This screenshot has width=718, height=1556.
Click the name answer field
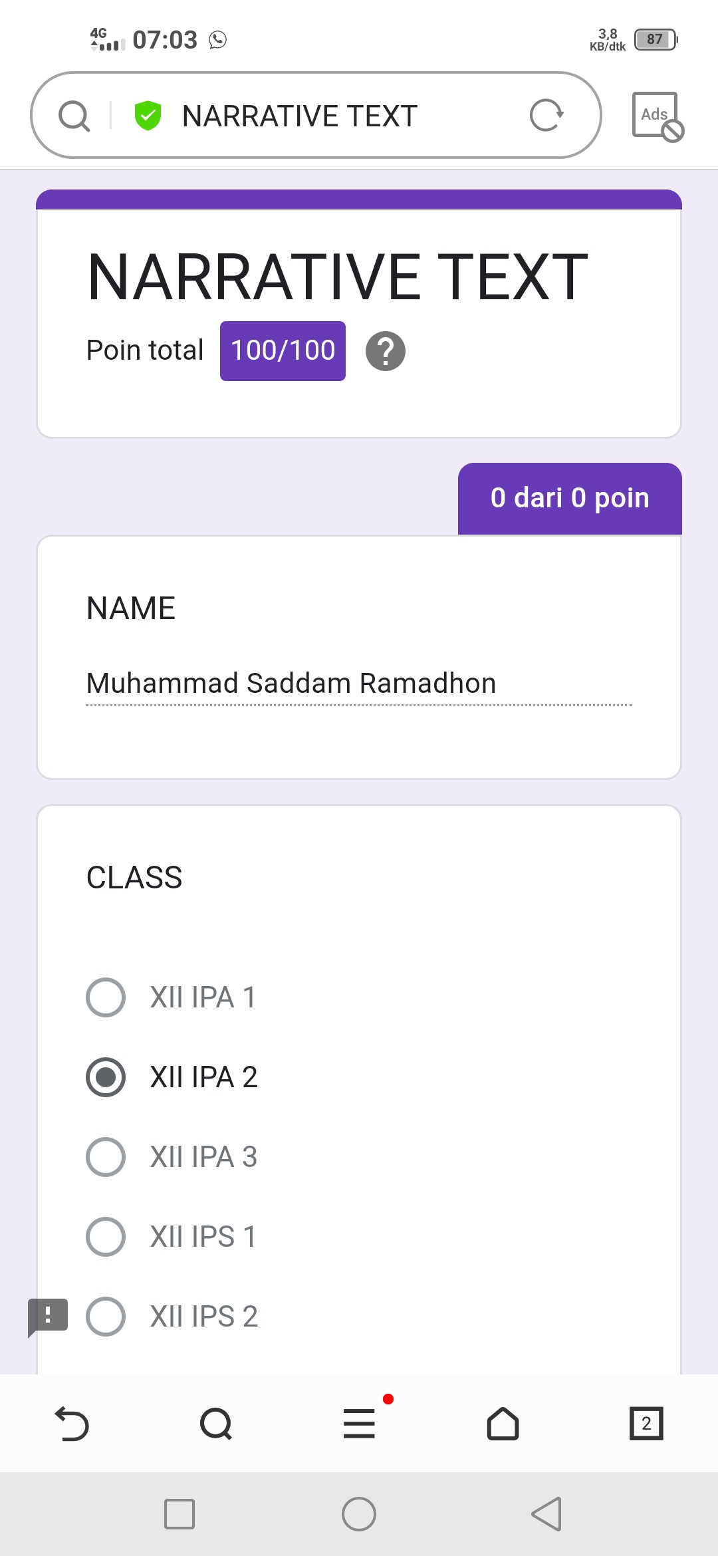(x=358, y=684)
